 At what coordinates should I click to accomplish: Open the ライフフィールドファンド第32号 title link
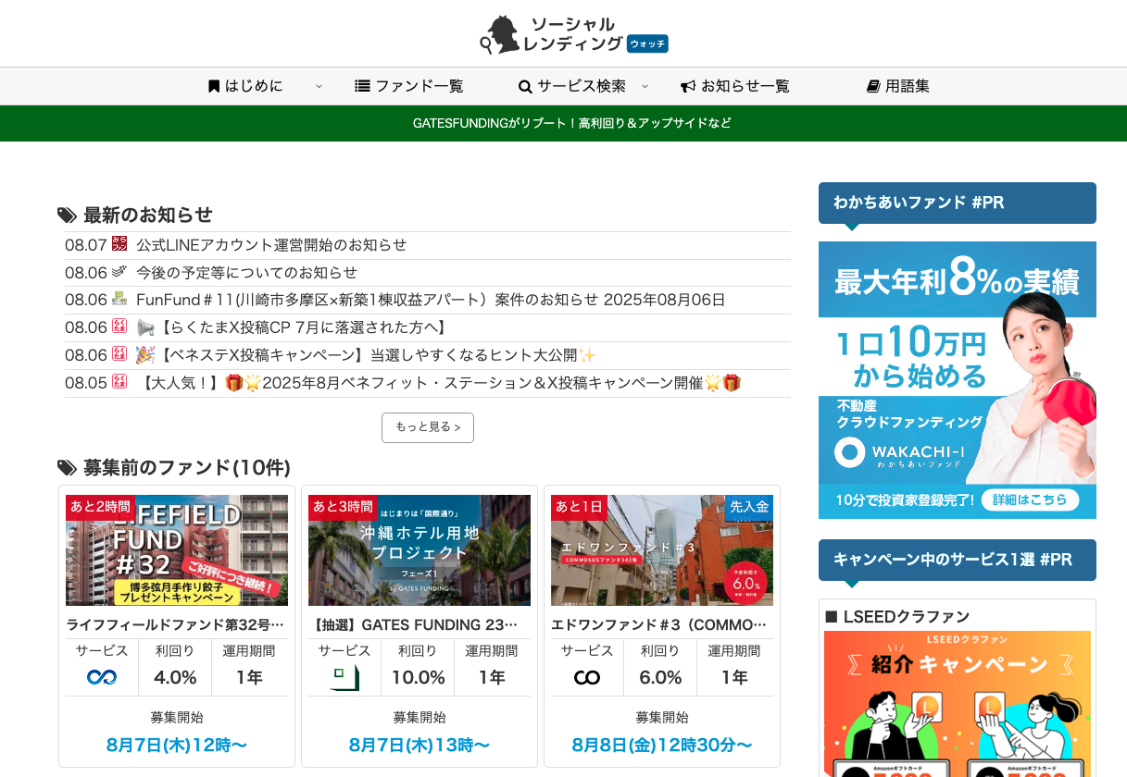click(x=176, y=624)
